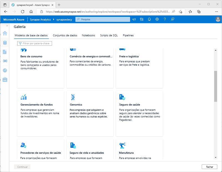Click the synapseslecy workspace breadcrumb
The image size is (222, 172).
(64, 19)
